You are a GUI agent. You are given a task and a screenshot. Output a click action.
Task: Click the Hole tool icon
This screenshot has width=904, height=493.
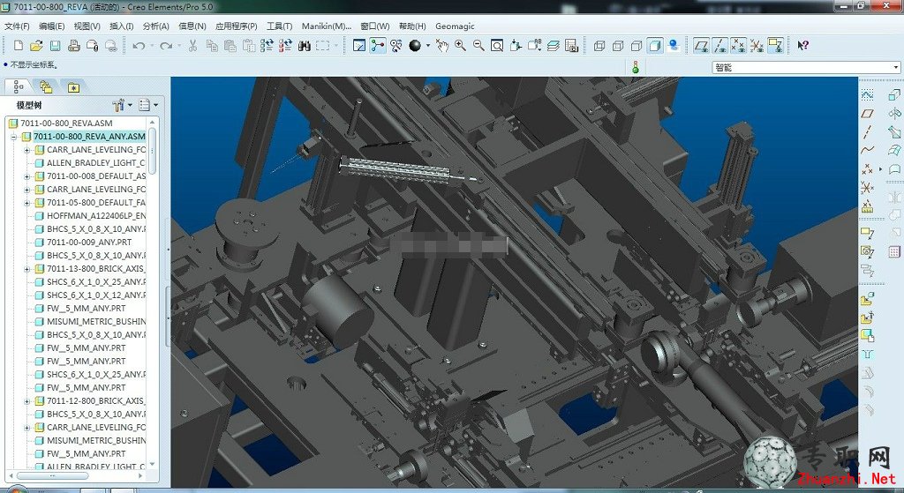tap(867, 355)
